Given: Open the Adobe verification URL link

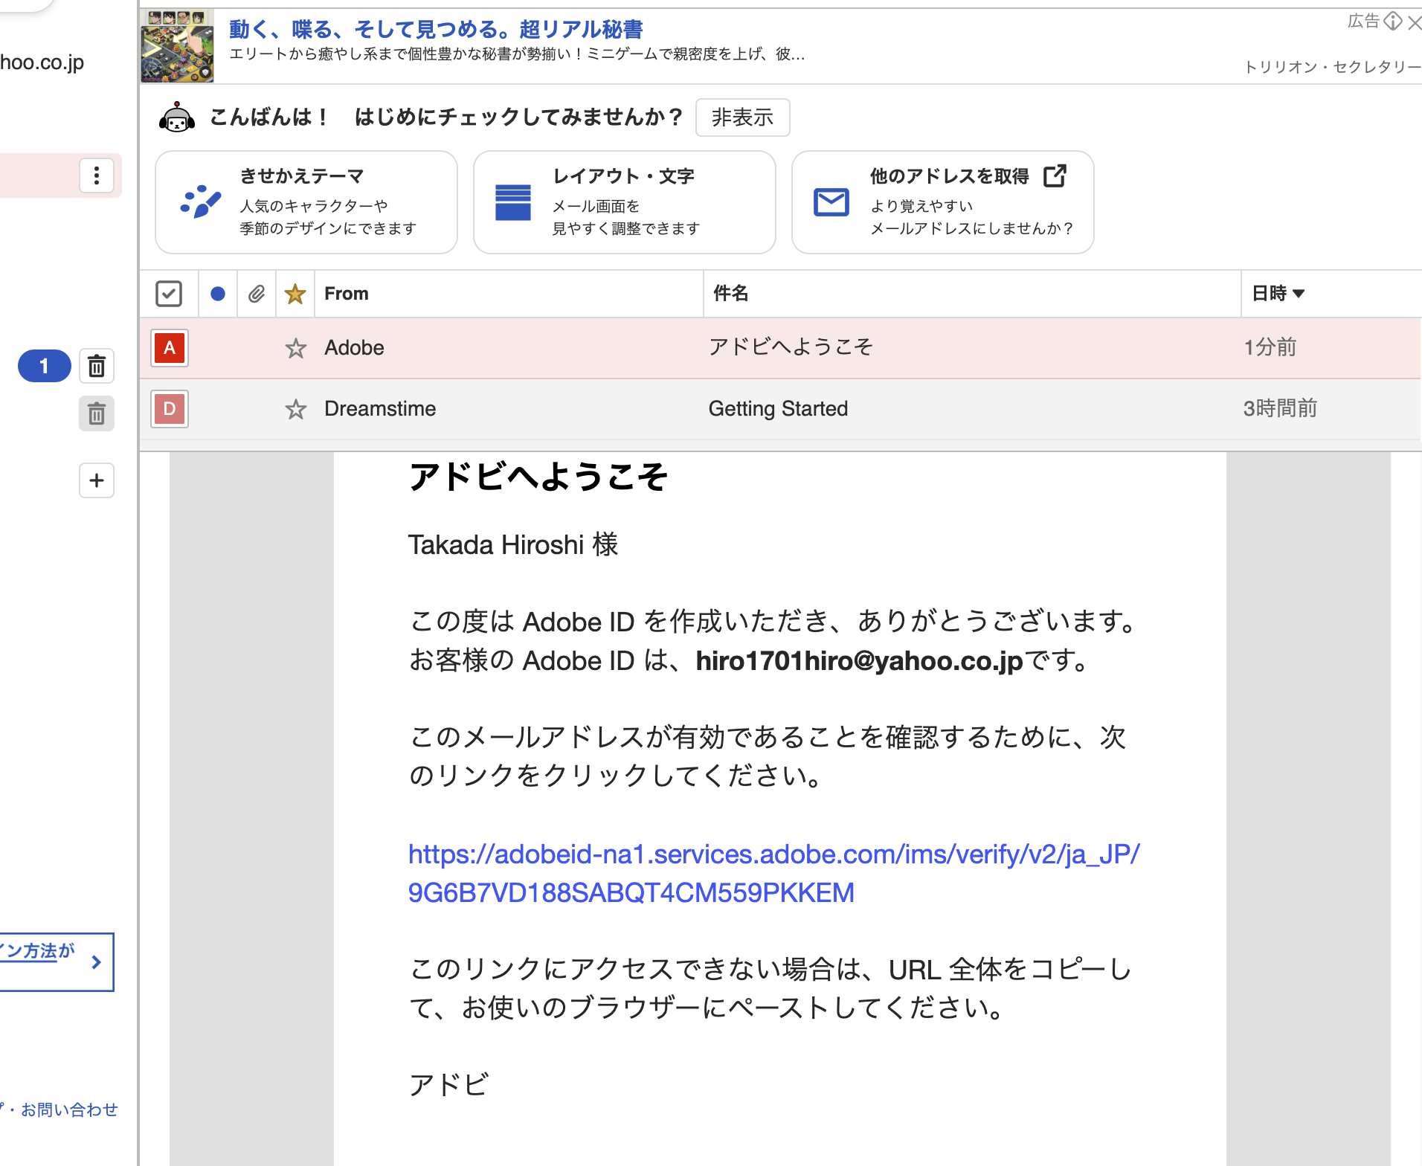Looking at the screenshot, I should pos(773,873).
